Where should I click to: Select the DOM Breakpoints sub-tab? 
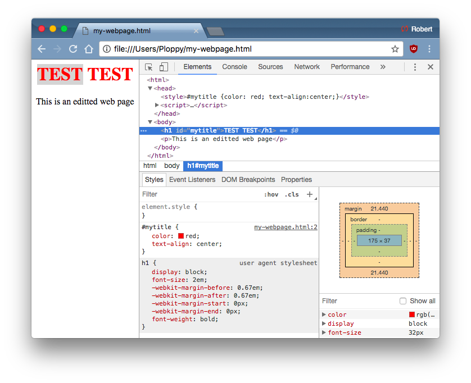coord(248,180)
